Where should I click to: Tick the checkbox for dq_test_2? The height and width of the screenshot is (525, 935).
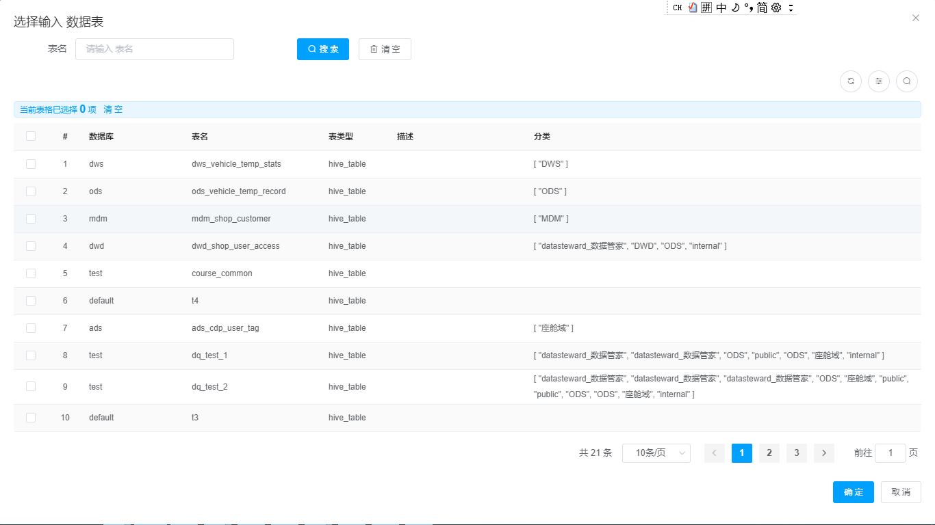[31, 386]
